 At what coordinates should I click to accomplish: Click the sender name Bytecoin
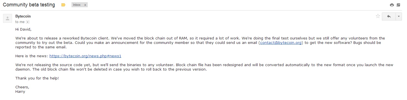click(23, 16)
